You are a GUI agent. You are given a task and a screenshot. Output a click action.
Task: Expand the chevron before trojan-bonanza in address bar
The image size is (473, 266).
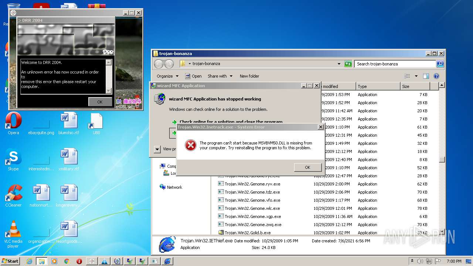tap(190, 64)
